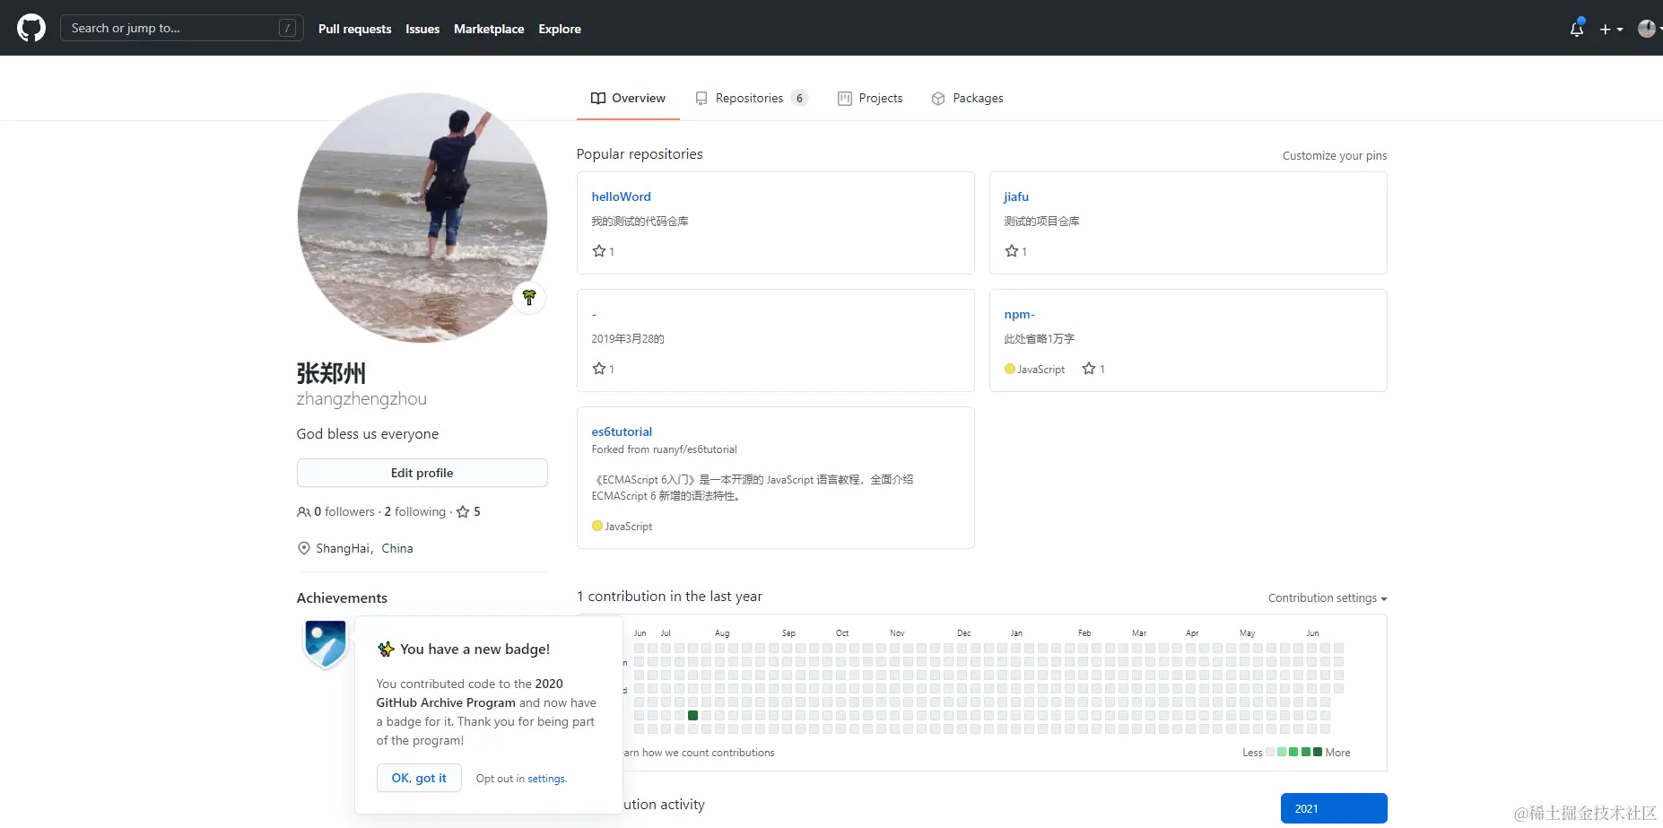Open Pull requests in the header
Screen dimensions: 1663x828
tap(354, 29)
